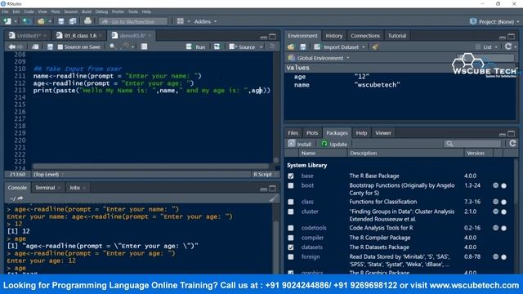Click Load Workspace icon in Environment pane
Viewport: 523px width, 294px height.
pos(291,47)
